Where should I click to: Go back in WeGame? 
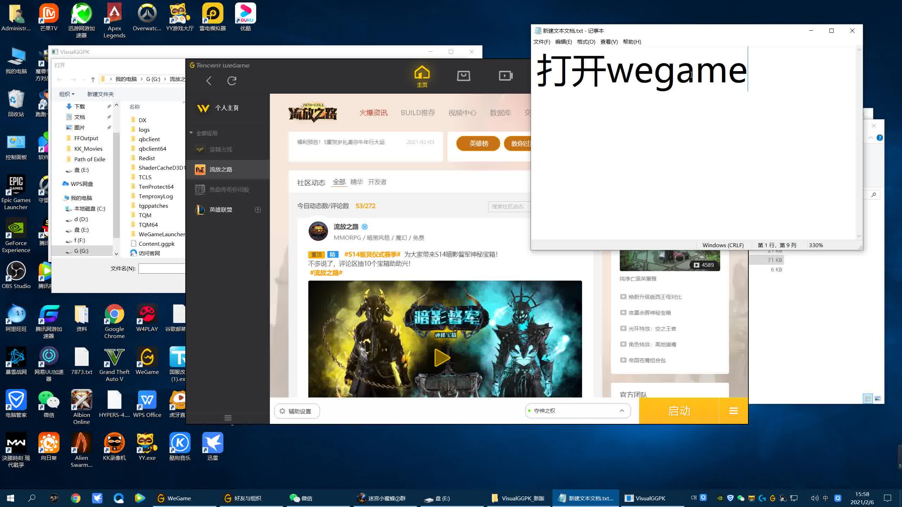click(209, 81)
